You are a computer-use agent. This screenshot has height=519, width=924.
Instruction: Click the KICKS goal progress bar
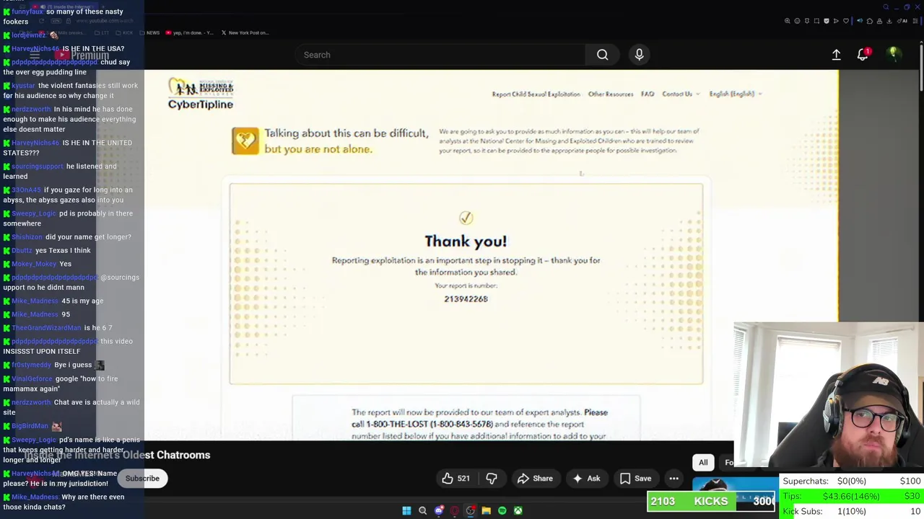coord(711,501)
